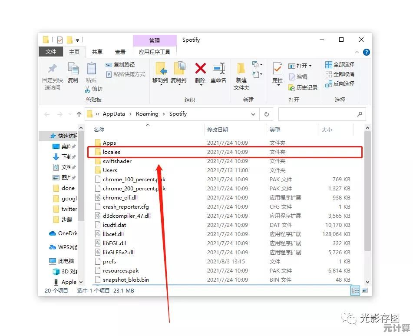Image resolution: width=413 pixels, height=336 pixels.
Task: Sort by the Date Modified (修改日期) column
Action: (x=218, y=130)
